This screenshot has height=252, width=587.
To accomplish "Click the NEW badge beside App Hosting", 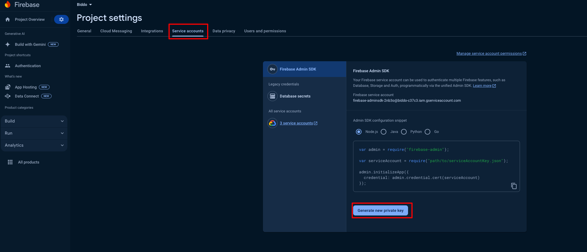I will [44, 87].
